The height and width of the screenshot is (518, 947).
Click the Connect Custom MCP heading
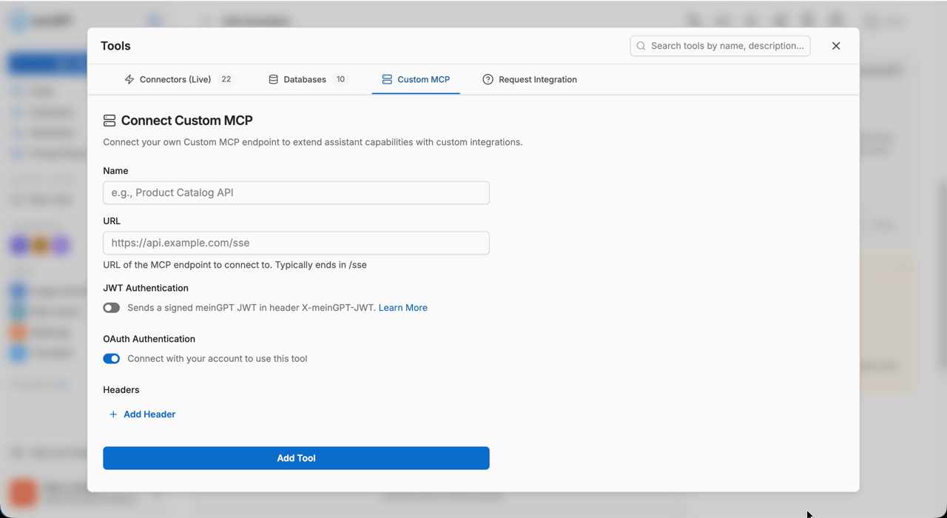point(187,121)
